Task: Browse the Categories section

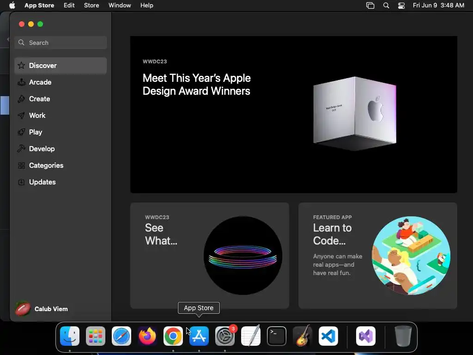Action: (x=61, y=165)
